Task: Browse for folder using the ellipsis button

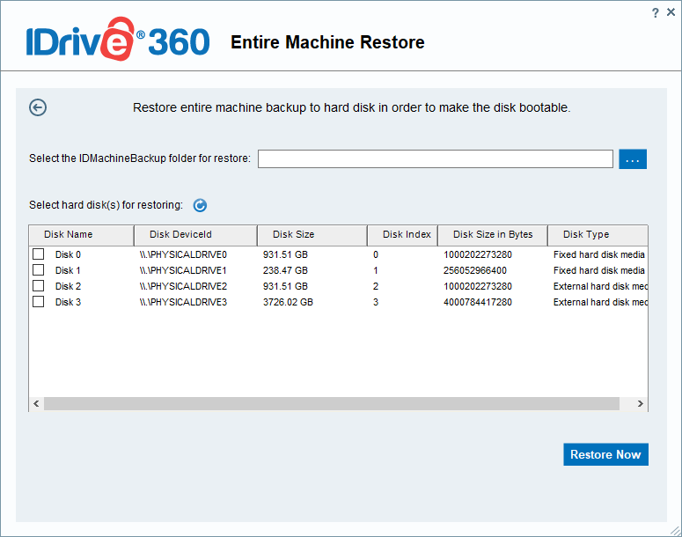Action: click(633, 158)
